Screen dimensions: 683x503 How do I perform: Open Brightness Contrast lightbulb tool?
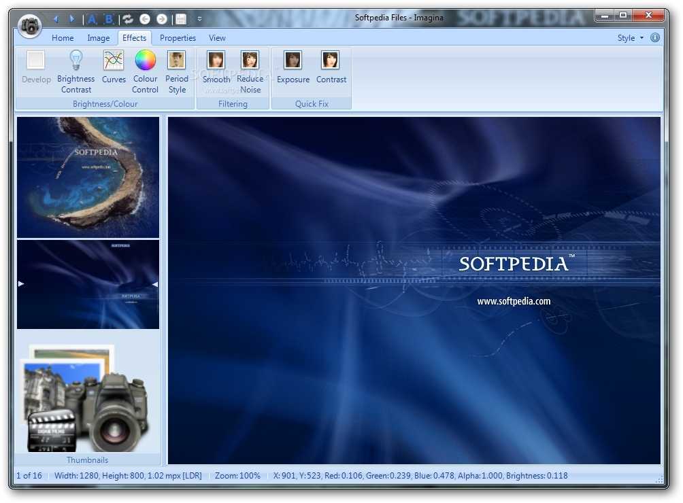click(x=76, y=72)
